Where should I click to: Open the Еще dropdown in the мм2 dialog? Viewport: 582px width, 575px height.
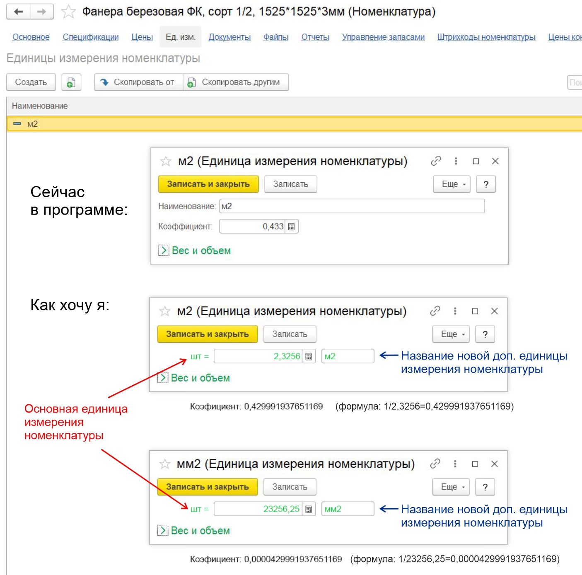tap(451, 487)
